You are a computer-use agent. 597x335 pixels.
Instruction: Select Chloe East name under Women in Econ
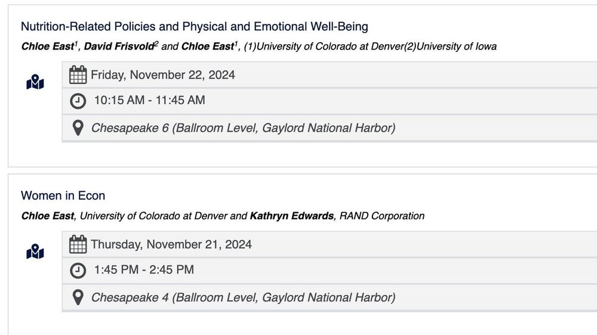click(x=47, y=216)
